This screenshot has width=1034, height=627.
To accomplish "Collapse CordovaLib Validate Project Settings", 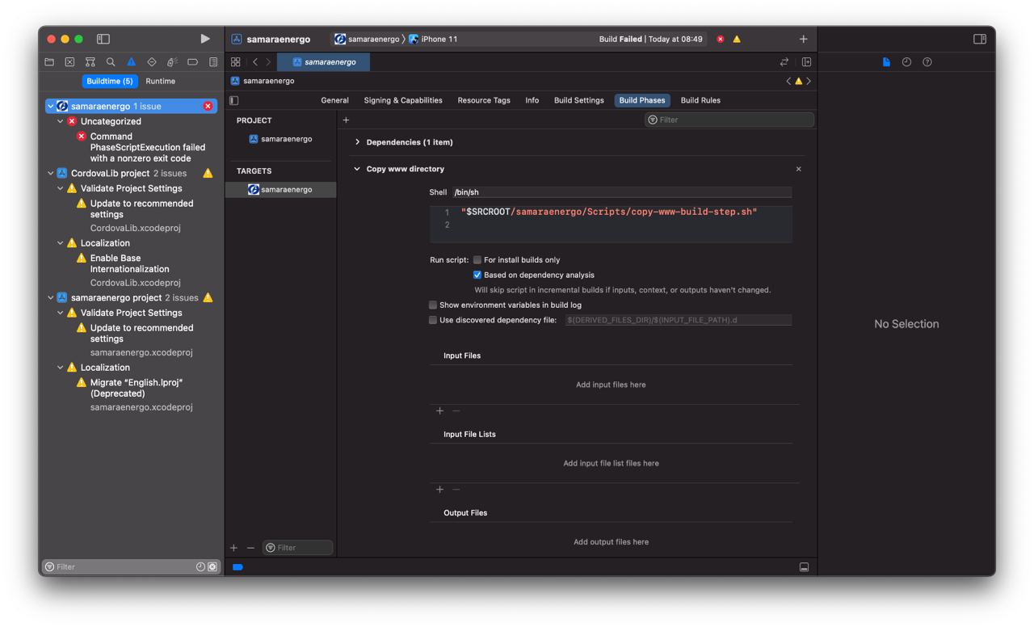I will pyautogui.click(x=61, y=188).
